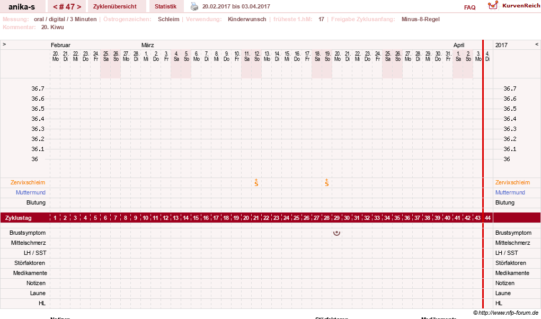Open the KurvenReich logo link
This screenshot has height=319, width=541.
click(x=514, y=5)
